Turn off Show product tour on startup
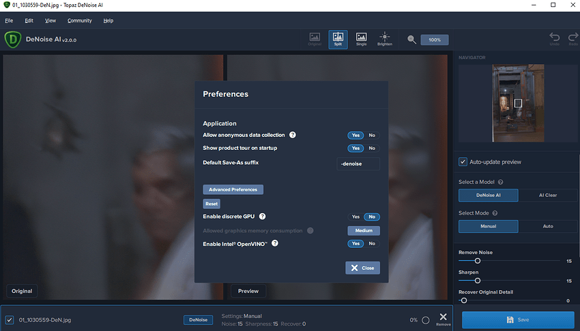 (372, 148)
